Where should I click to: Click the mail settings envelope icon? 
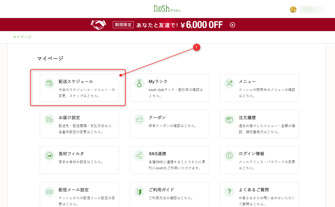pyautogui.click(x=49, y=192)
